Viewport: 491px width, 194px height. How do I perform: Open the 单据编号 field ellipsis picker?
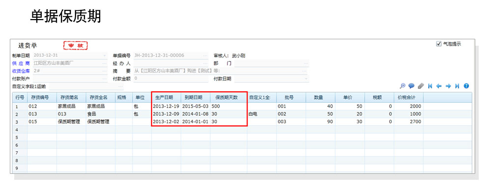pos(205,56)
